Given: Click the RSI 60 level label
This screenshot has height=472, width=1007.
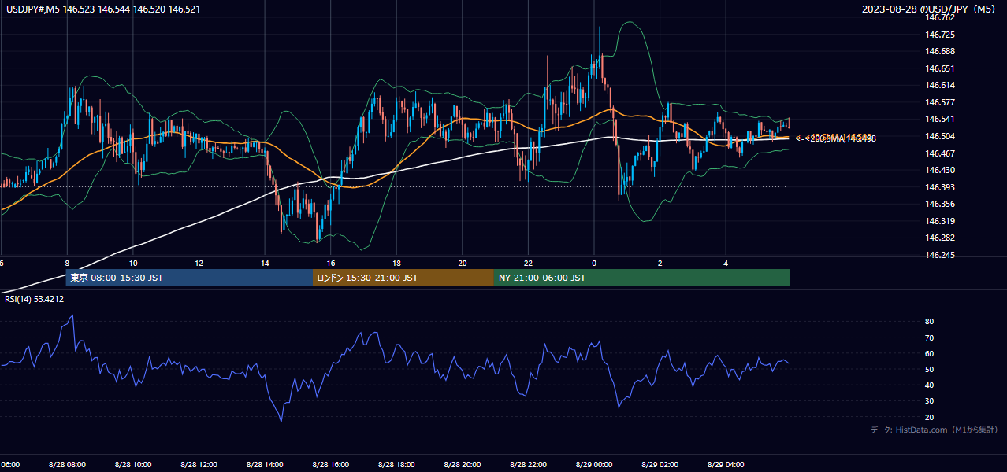Looking at the screenshot, I should (929, 353).
